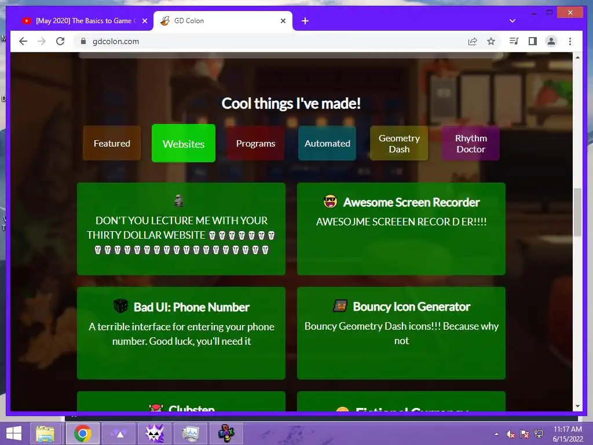593x445 pixels.
Task: Click the scrollbar down arrow
Action: [577, 406]
